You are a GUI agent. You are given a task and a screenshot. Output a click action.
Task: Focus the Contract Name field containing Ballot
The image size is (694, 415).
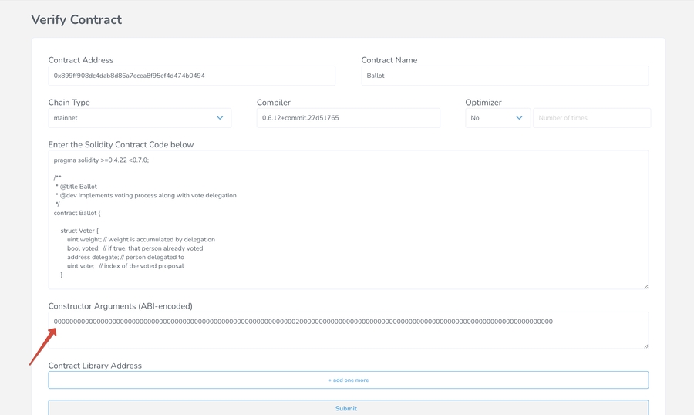coord(504,76)
